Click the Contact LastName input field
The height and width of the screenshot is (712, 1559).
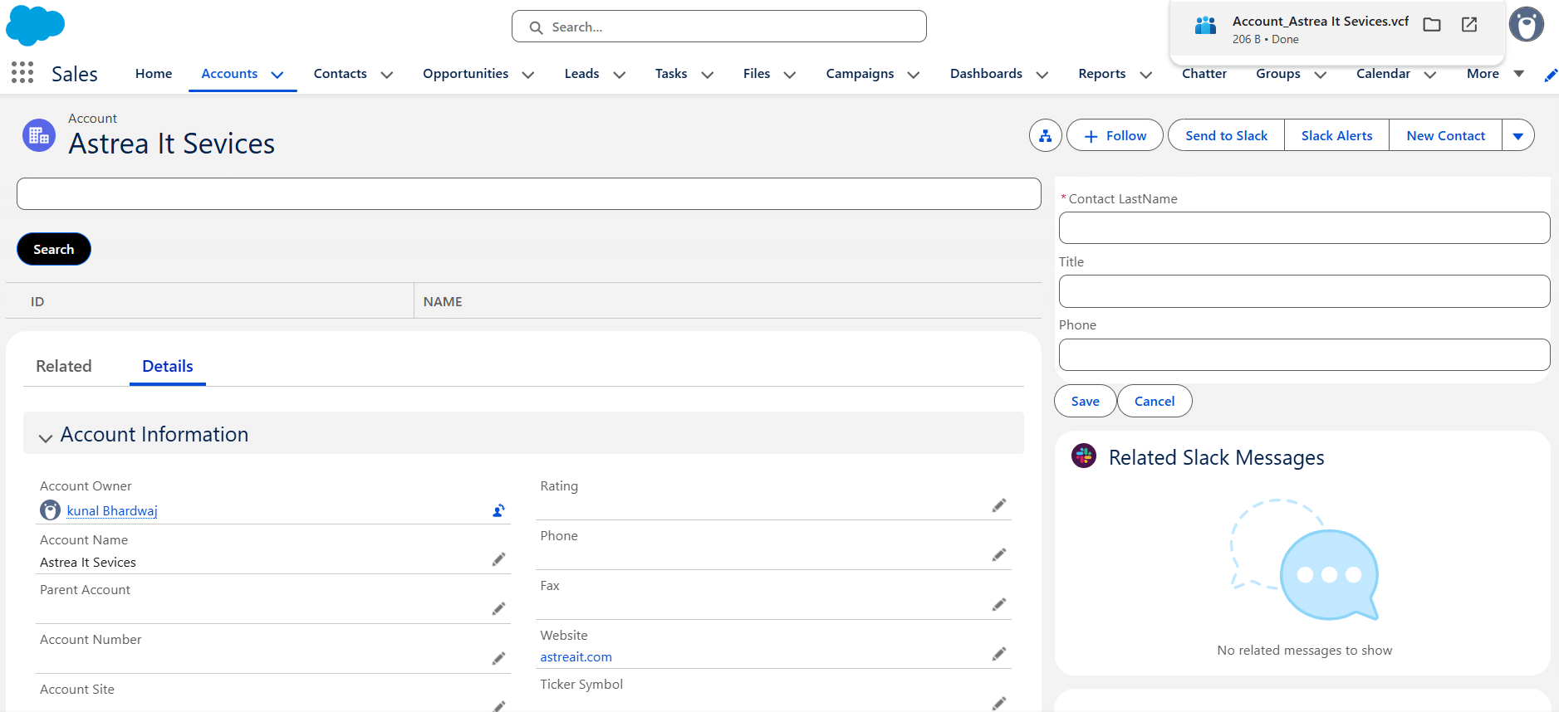tap(1303, 228)
